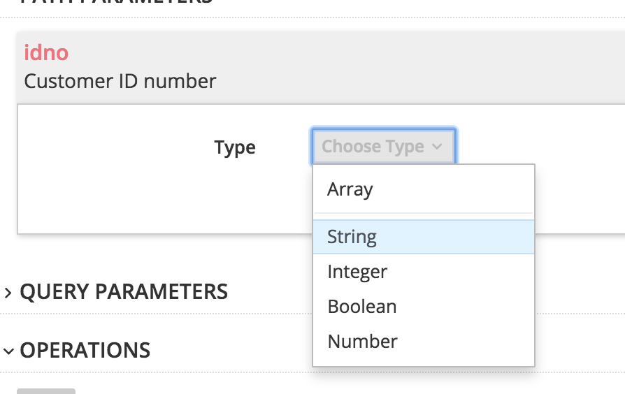Click the OPERATIONS section heading text
The image size is (625, 394).
tap(85, 350)
